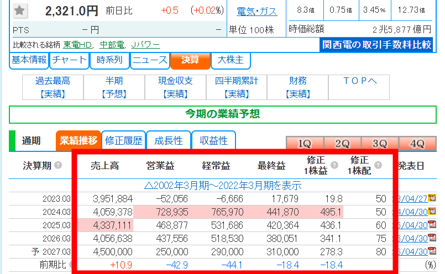Select the 決算 tab
445x274 pixels.
tap(190, 60)
